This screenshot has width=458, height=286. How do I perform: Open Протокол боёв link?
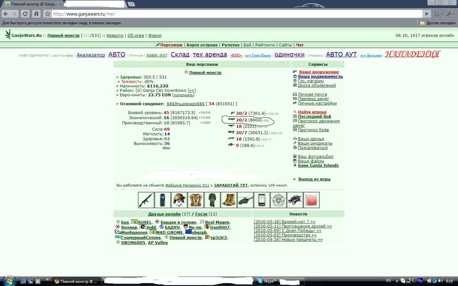tap(313, 130)
